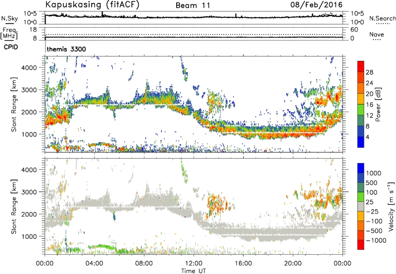Click the '3000' tick on the velocity panel axis
The width and height of the screenshot is (396, 274).
click(x=29, y=192)
